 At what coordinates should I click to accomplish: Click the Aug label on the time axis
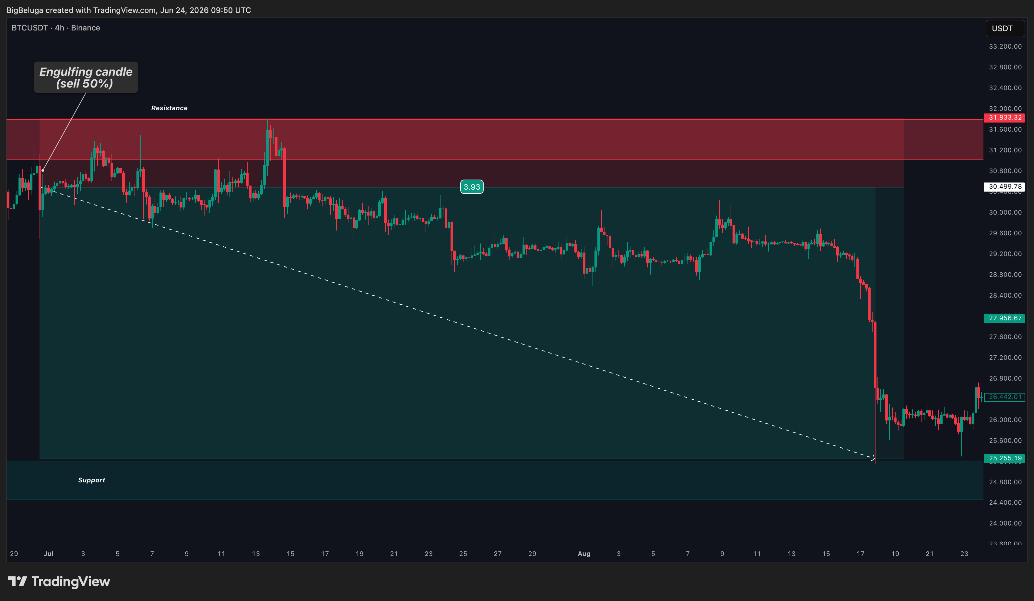584,554
